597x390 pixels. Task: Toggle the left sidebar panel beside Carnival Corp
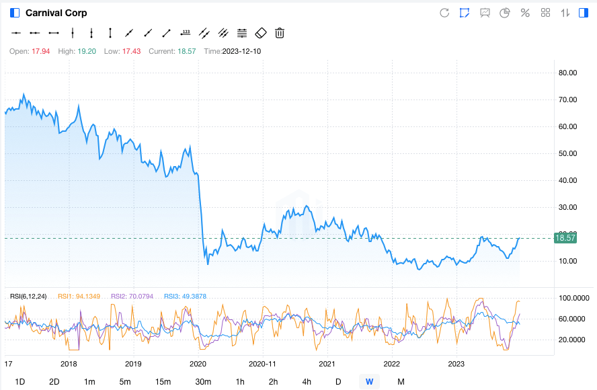tap(15, 13)
